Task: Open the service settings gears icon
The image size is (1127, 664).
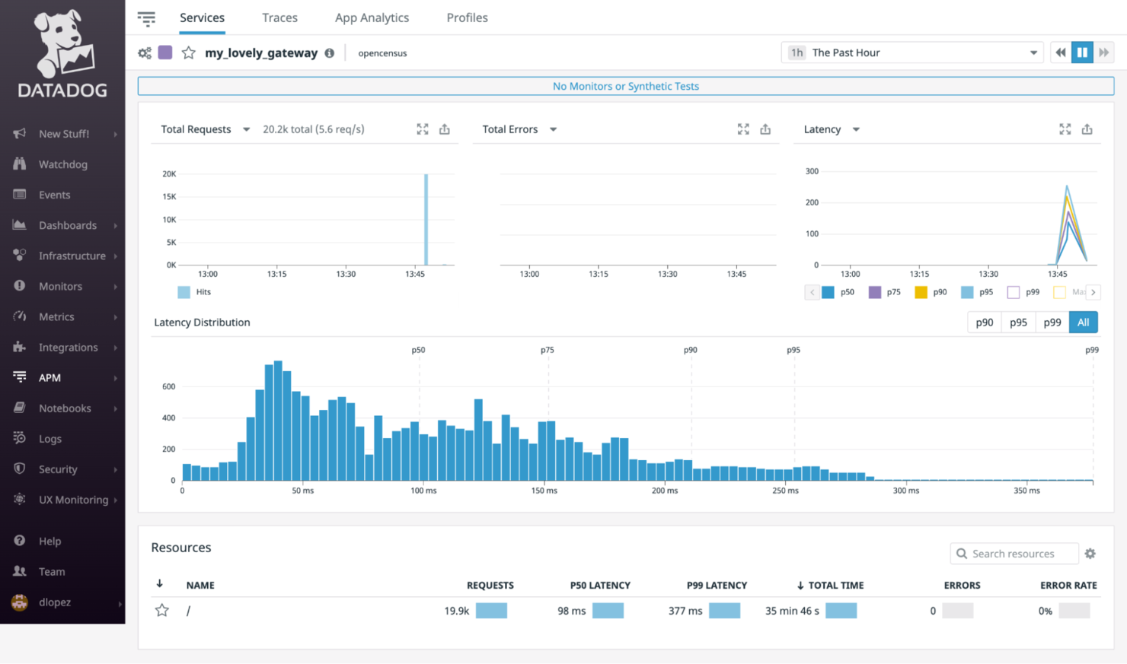Action: click(x=144, y=52)
